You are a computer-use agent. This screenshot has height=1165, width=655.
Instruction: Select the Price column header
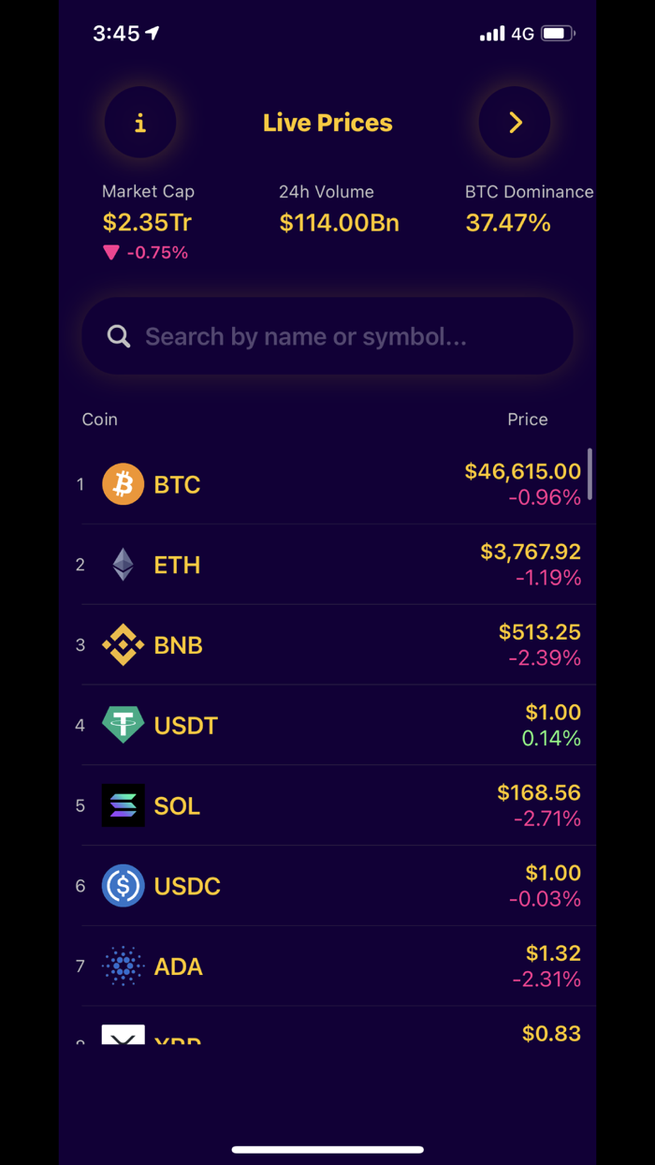[527, 420]
